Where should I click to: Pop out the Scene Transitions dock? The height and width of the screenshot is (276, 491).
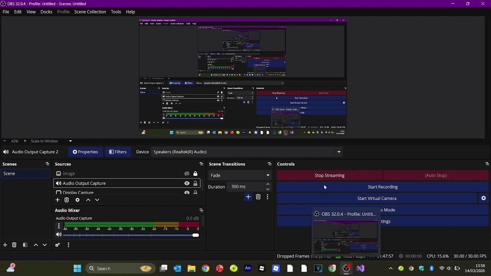(x=269, y=164)
